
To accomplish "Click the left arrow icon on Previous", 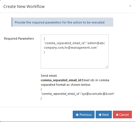I will [x=77, y=115].
